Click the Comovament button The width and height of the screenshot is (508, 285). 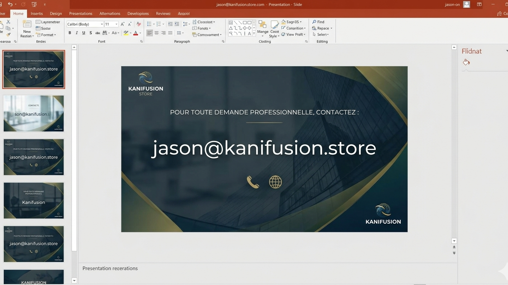[x=207, y=35]
